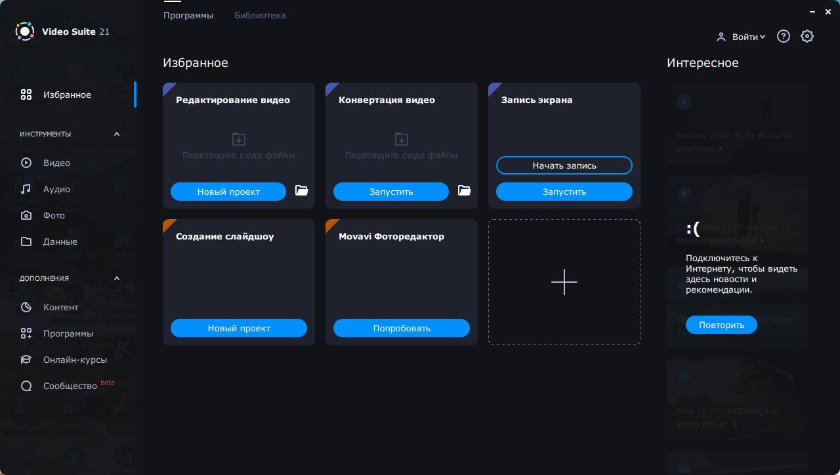This screenshot has height=475, width=840.
Task: Click Попробовать in Movavi Фоторедактор card
Action: point(402,328)
